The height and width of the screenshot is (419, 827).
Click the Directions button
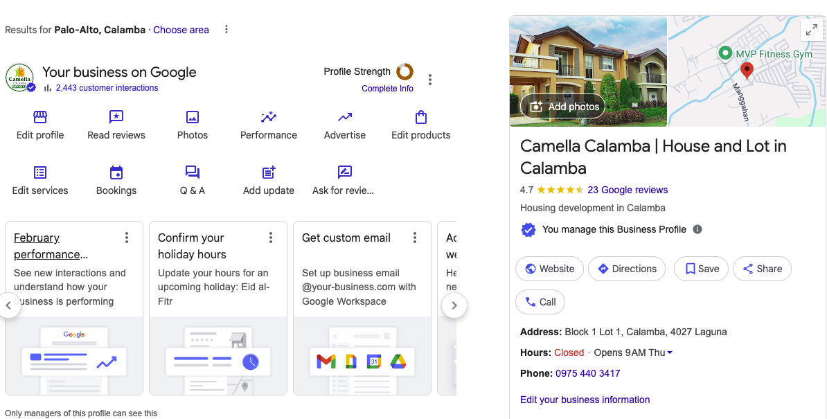[627, 269]
